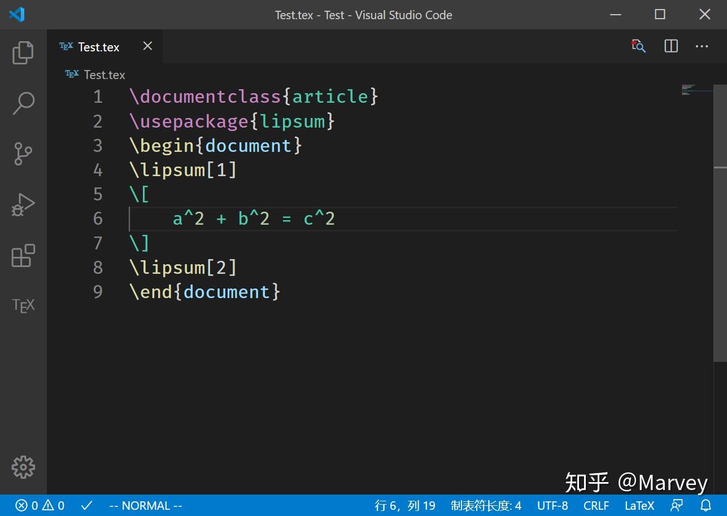Click the Manage gear icon
Image resolution: width=727 pixels, height=516 pixels.
tap(23, 467)
